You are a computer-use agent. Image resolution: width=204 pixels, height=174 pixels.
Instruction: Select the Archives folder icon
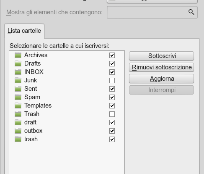[x=18, y=55]
